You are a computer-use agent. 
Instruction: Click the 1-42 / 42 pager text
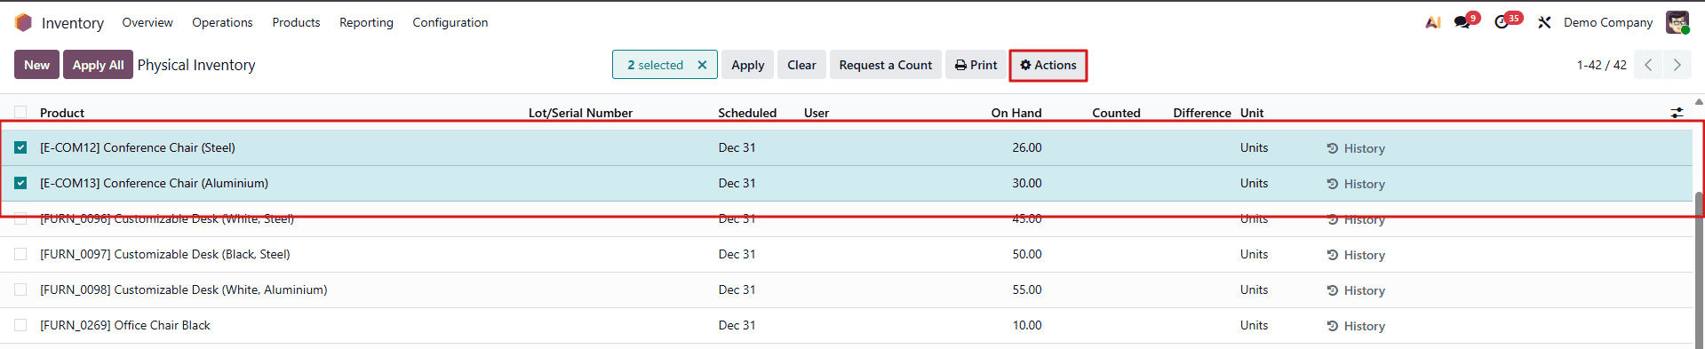(x=1601, y=65)
